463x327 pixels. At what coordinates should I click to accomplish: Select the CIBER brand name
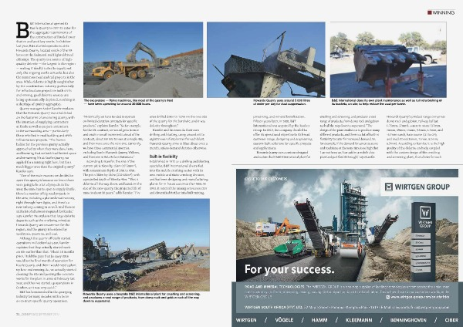tap(451, 320)
